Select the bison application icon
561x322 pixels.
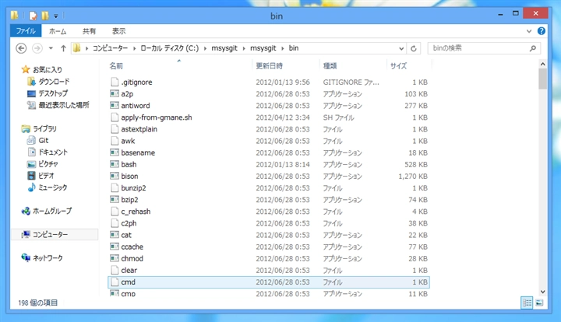[115, 177]
